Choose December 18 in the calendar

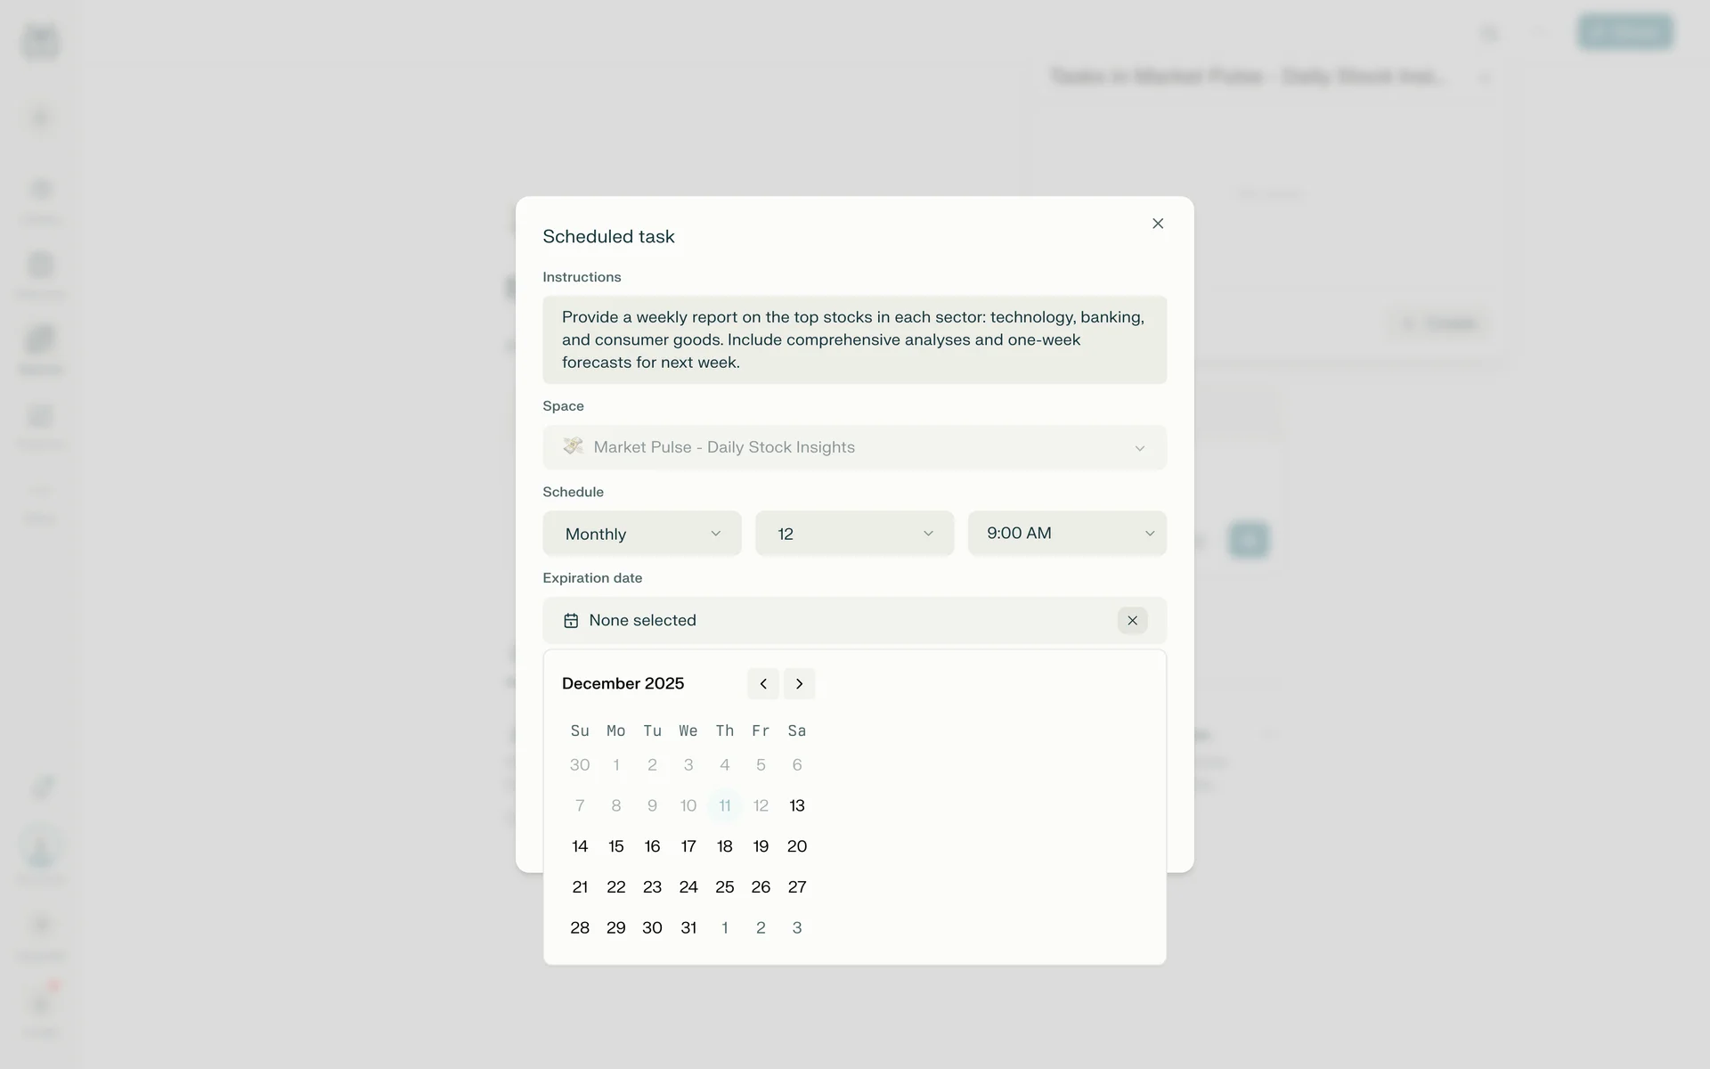pos(725,846)
